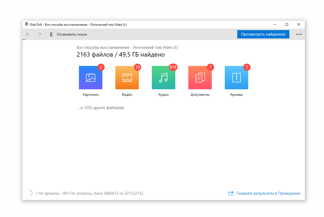Click the scan progress spinner
324x217 pixels.
(30, 193)
